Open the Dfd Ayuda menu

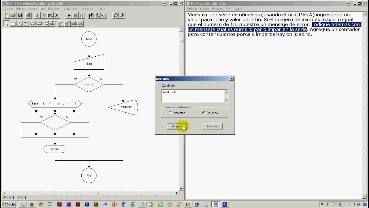coord(101,9)
